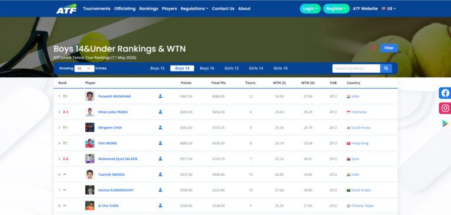Image resolution: width=451 pixels, height=215 pixels.
Task: Open Zi Che CHEN's profile icon
Action: click(160, 206)
